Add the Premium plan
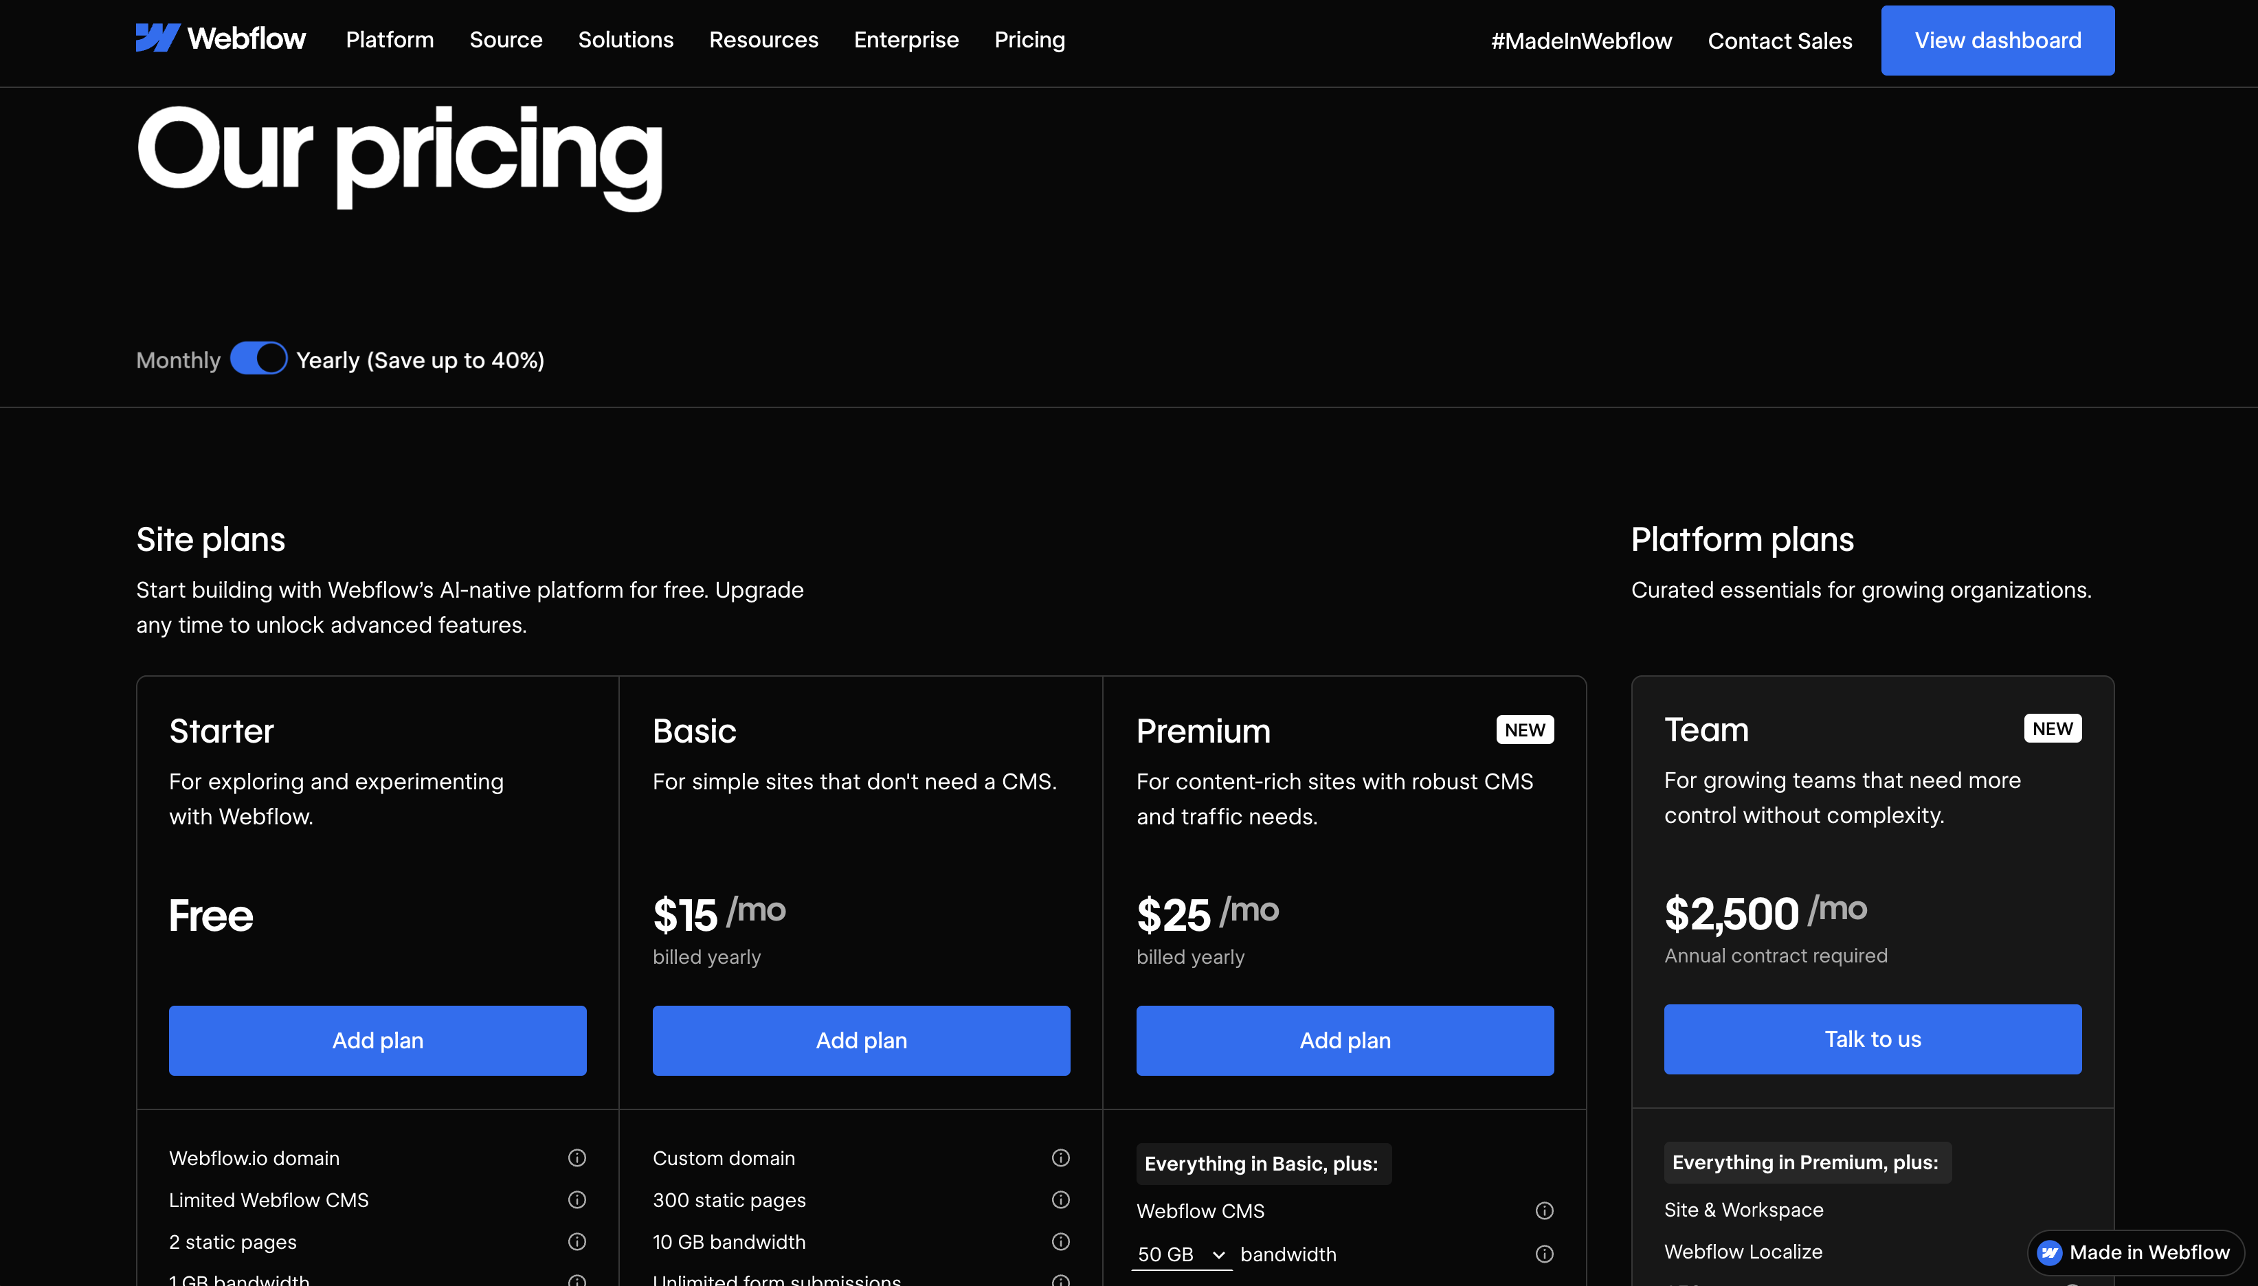 [x=1345, y=1041]
